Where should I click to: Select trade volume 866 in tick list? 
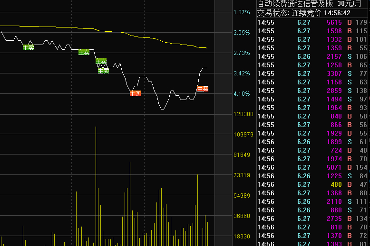click(x=336, y=125)
